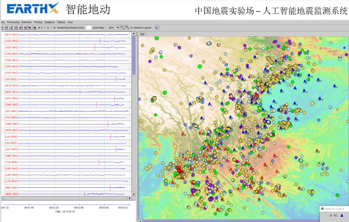Select the XHA station triangle on map

point(334,85)
